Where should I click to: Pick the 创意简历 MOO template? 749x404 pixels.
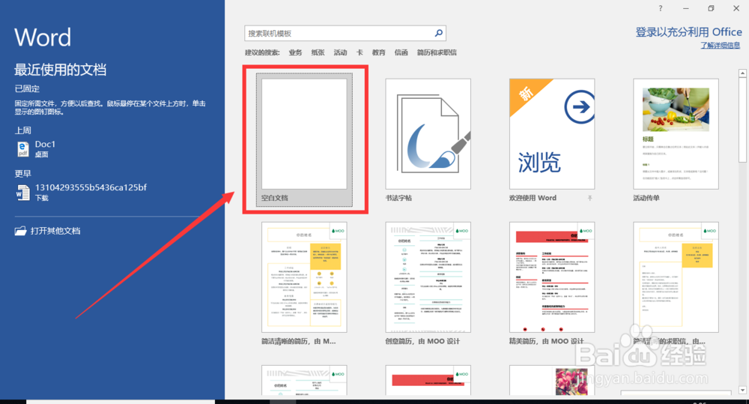(428, 283)
